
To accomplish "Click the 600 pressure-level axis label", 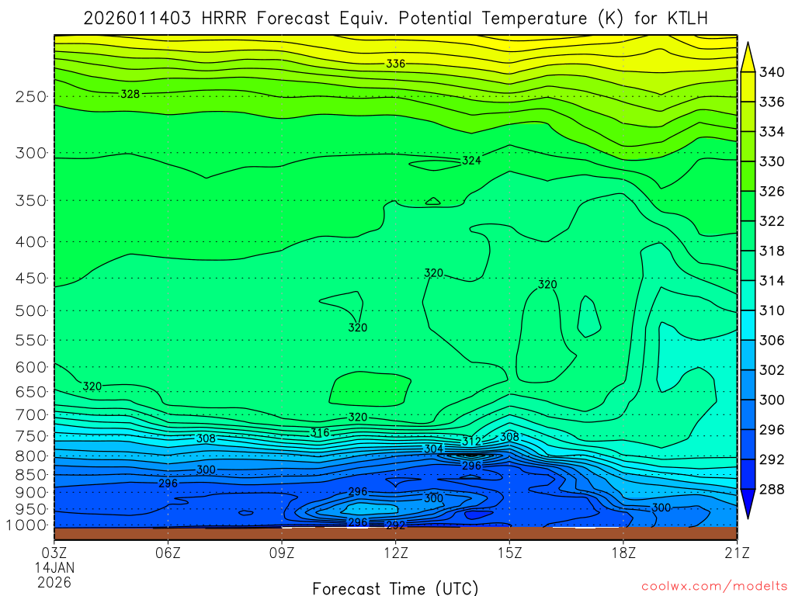I will (x=30, y=367).
